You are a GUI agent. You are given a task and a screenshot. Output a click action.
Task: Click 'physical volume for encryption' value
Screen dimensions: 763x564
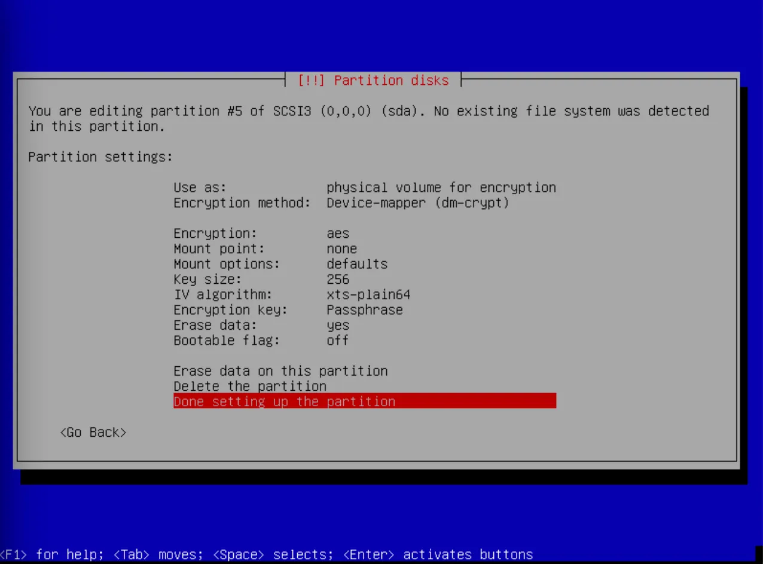click(x=441, y=188)
